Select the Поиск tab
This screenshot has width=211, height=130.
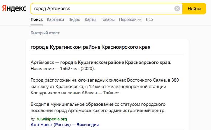36,19
